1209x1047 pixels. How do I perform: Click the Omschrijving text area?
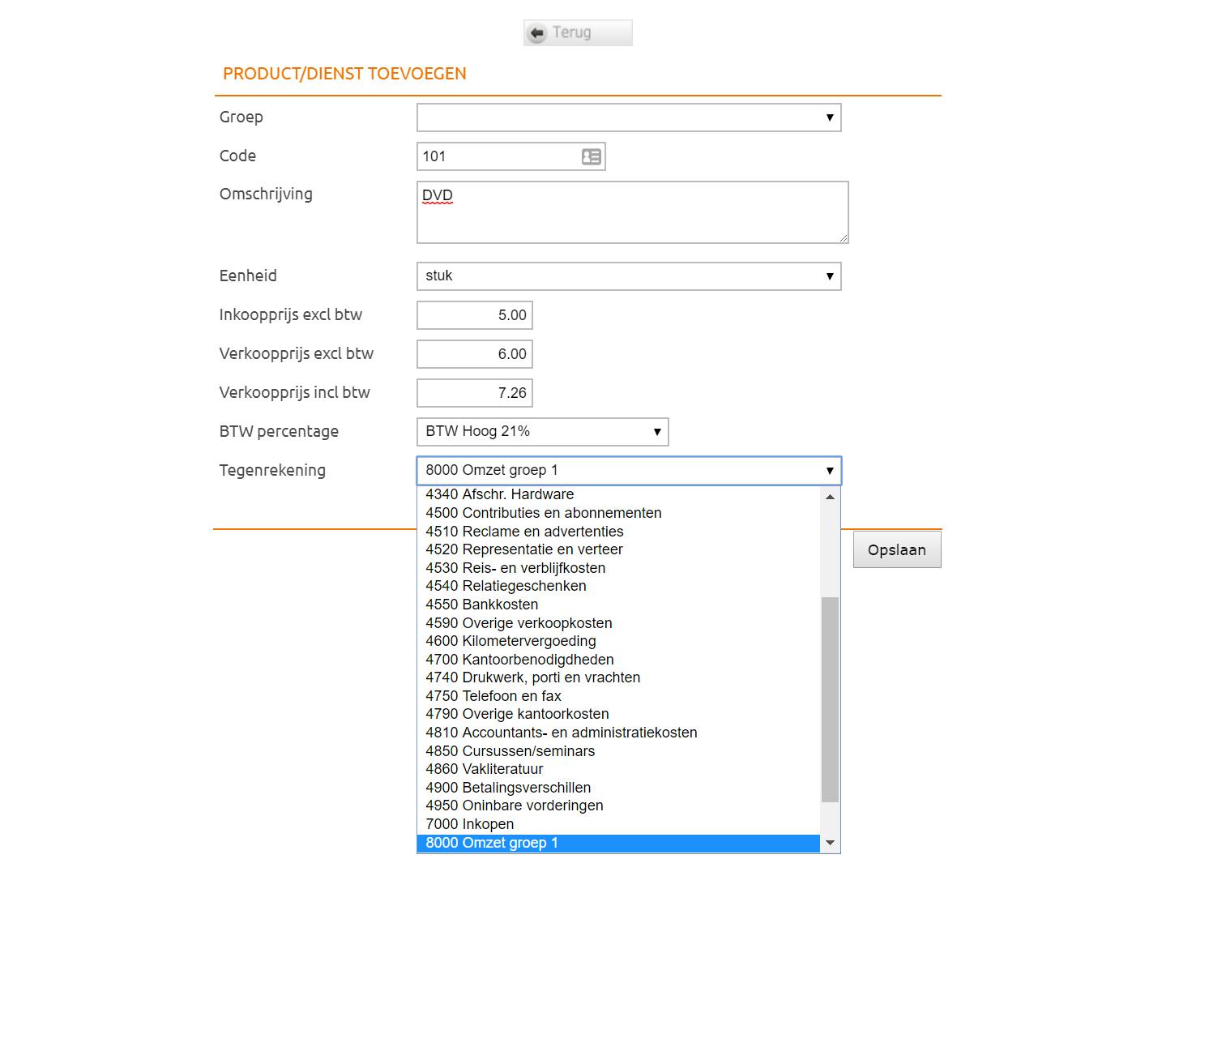tap(632, 212)
